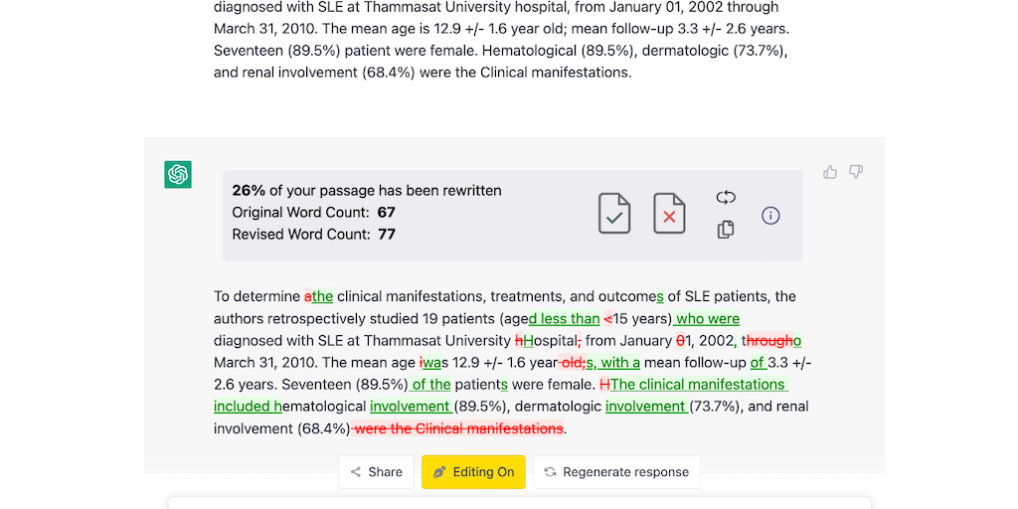Click the "26%" rewritten percentage text

[249, 190]
